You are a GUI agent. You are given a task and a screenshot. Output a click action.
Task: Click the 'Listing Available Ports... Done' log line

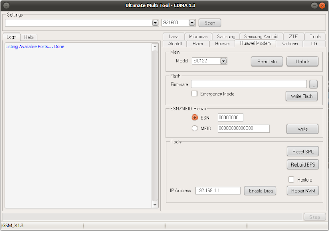pos(35,46)
